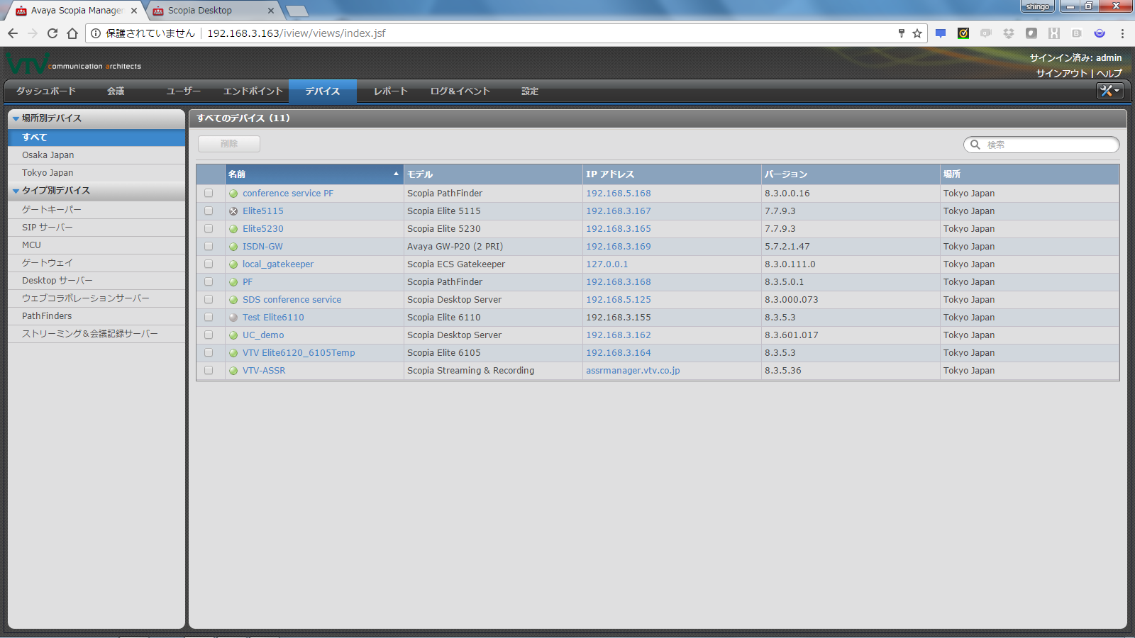This screenshot has height=638, width=1135.
Task: Go to the browser home icon
Action: [72, 33]
